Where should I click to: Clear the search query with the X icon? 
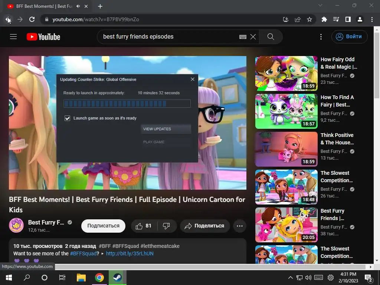(253, 37)
